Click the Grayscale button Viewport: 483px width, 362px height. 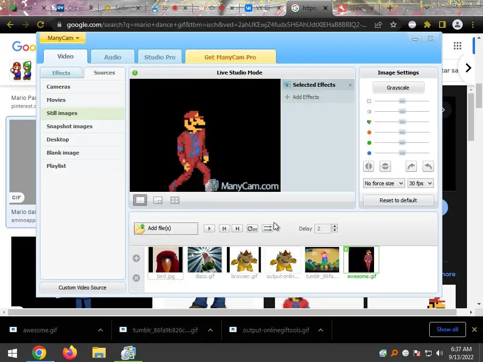click(x=398, y=88)
